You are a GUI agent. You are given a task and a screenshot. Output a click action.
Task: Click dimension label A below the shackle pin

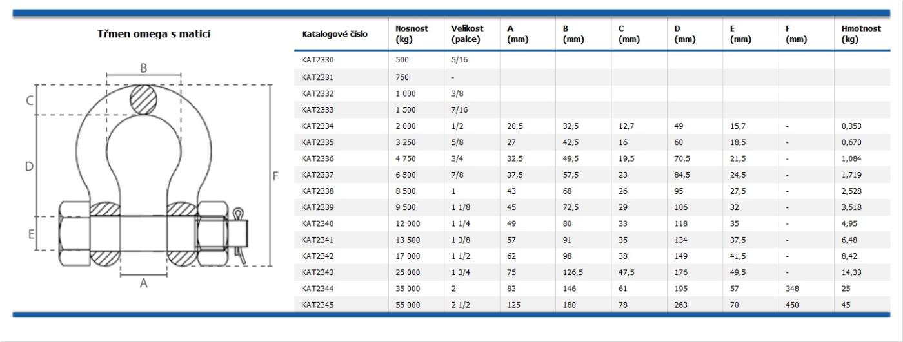click(144, 284)
